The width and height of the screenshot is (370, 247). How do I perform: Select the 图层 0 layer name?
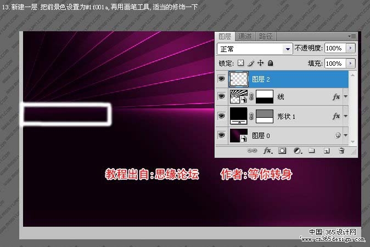click(x=261, y=136)
